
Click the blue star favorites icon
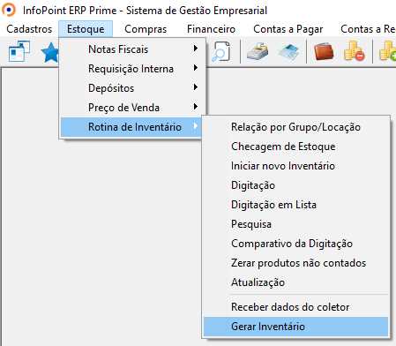pos(50,52)
